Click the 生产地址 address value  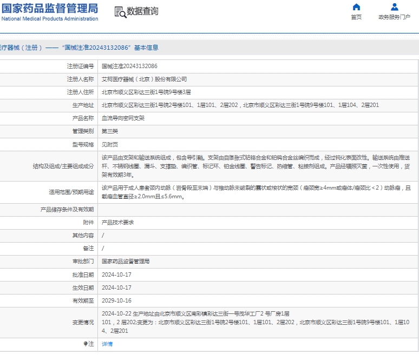pyautogui.click(x=240, y=105)
